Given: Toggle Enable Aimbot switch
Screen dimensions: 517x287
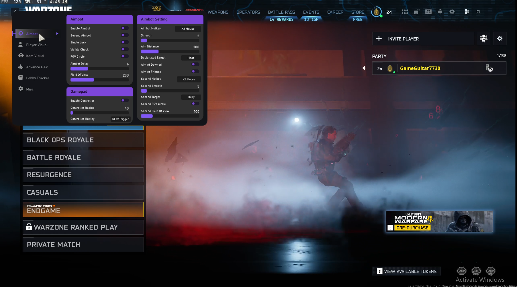Looking at the screenshot, I should tap(125, 28).
